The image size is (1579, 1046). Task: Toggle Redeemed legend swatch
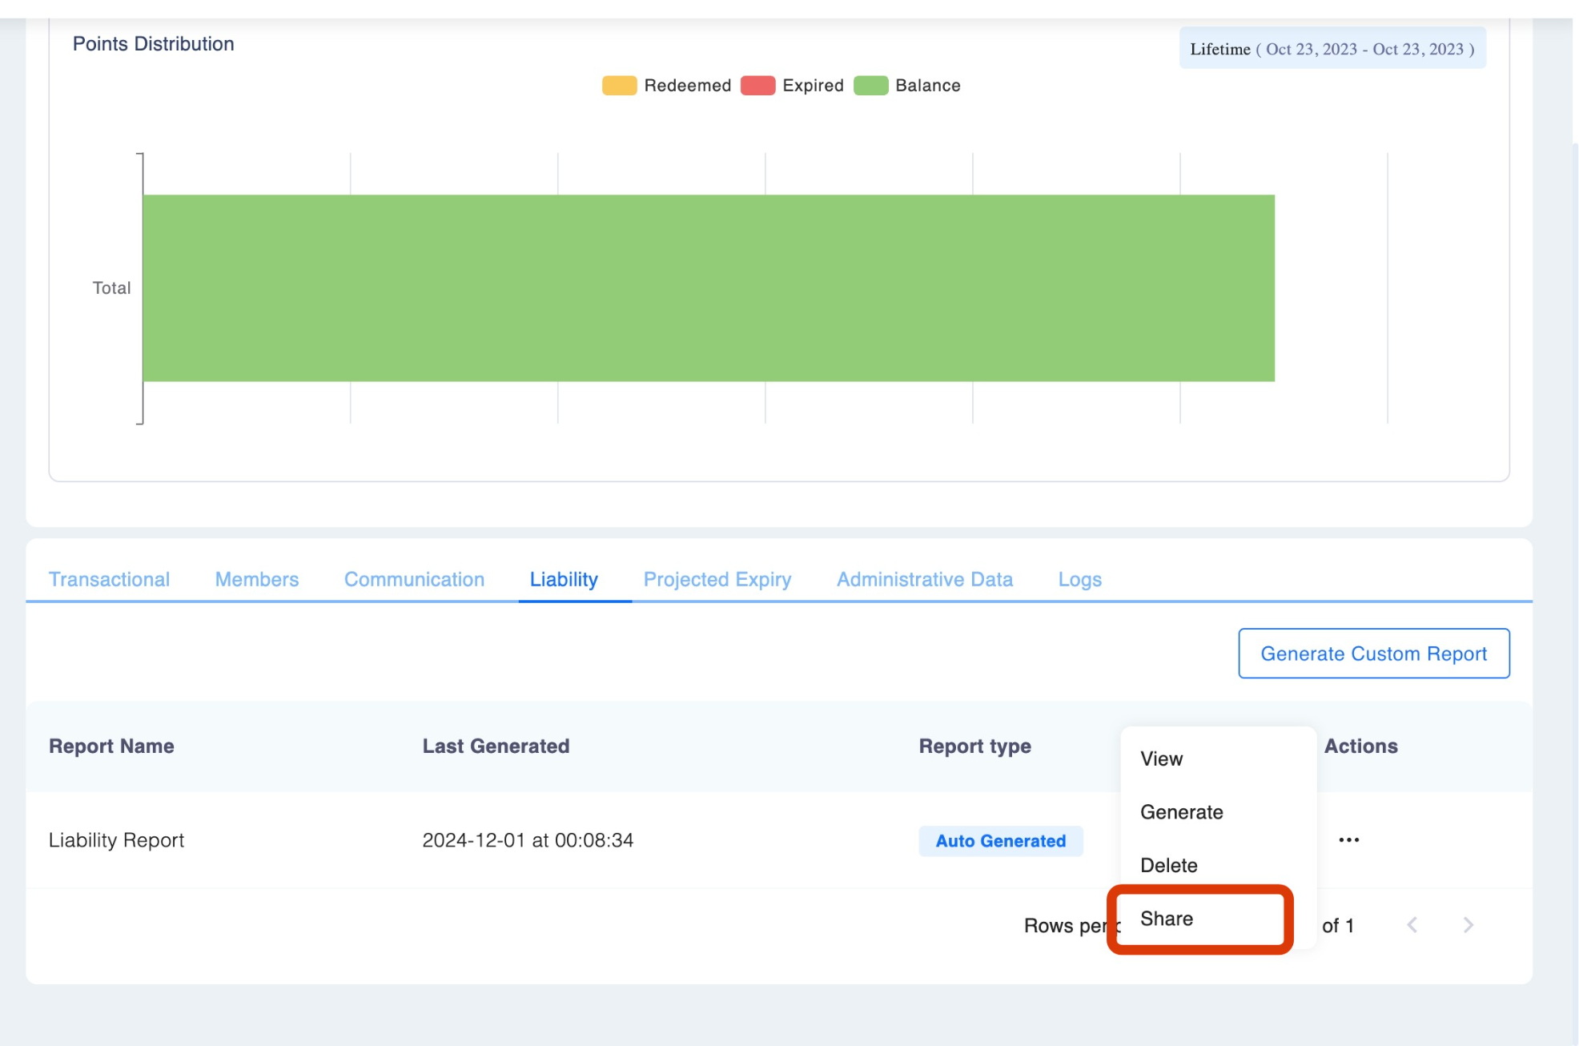pyautogui.click(x=619, y=86)
